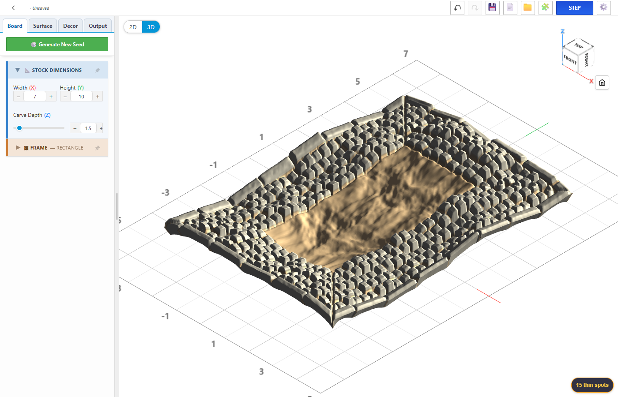Open the Output tab

pyautogui.click(x=98, y=26)
